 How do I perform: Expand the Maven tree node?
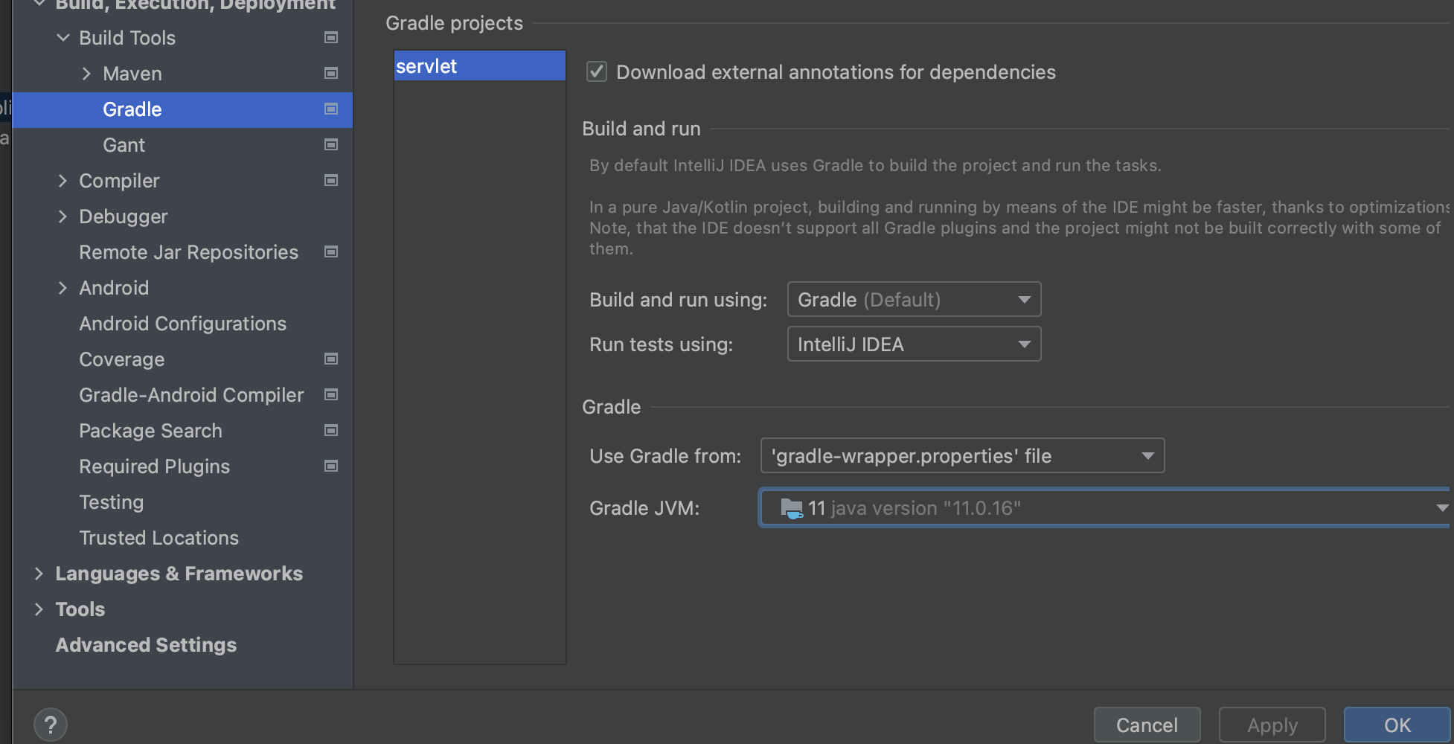point(87,73)
